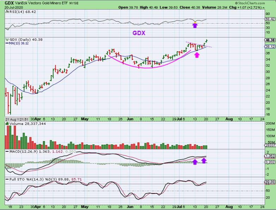Click the 21 Aug Y:21.51 cursor readout
The image size is (276, 210).
tap(17, 119)
